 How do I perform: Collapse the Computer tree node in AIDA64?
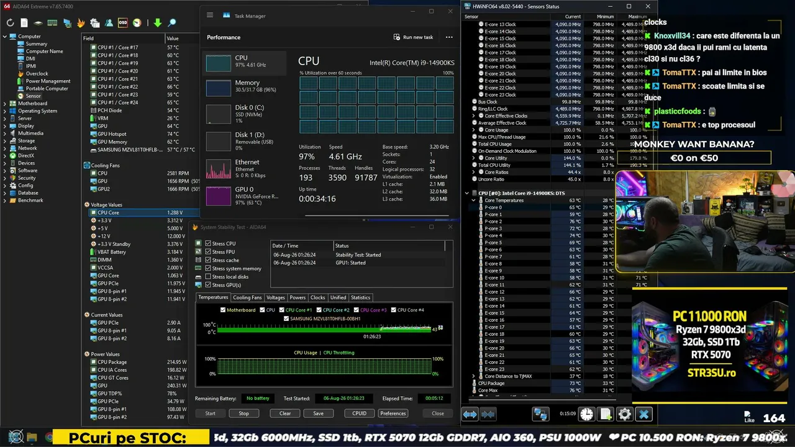click(5, 37)
